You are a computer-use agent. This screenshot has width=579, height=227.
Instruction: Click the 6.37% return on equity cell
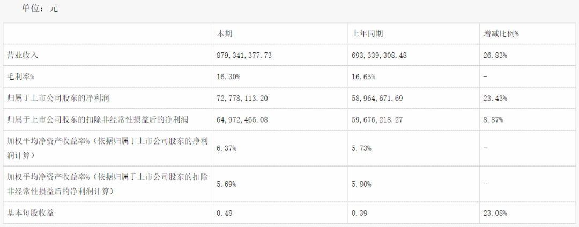coord(227,148)
